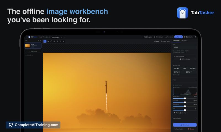Click Strip metadata button
Image resolution: width=221 pixels, height=132 pixels.
pyautogui.click(x=185, y=59)
